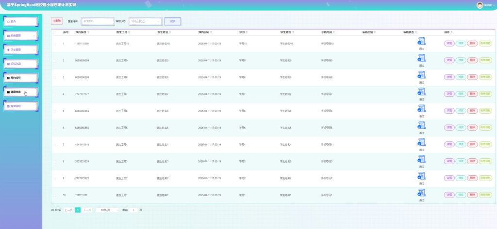Click the cell 学号5

242,128
